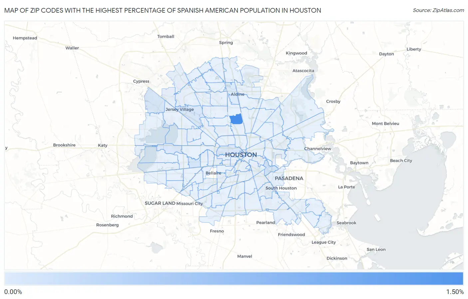
Task: Click the Dickinson label
Action: click(337, 258)
